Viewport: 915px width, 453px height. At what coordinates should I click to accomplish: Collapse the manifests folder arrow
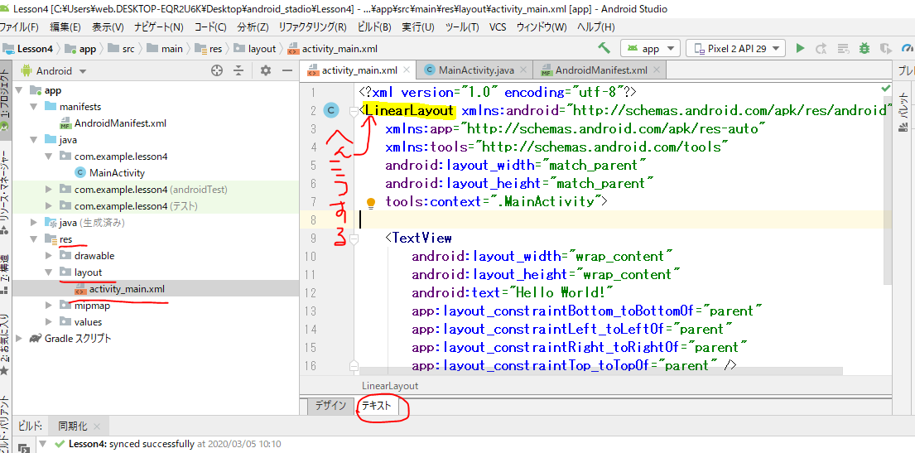tap(35, 107)
